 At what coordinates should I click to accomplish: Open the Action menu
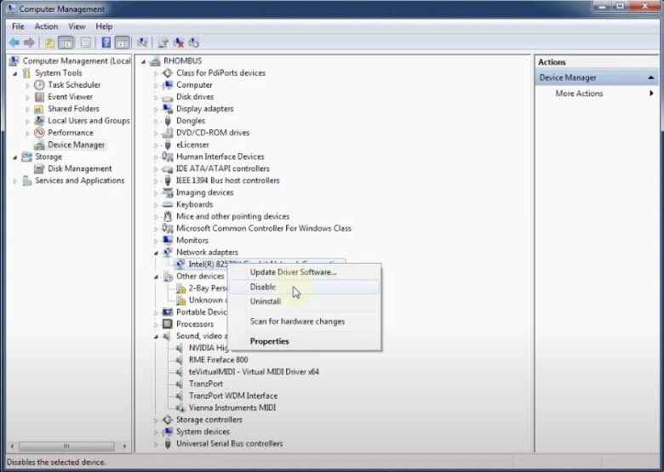coord(46,26)
